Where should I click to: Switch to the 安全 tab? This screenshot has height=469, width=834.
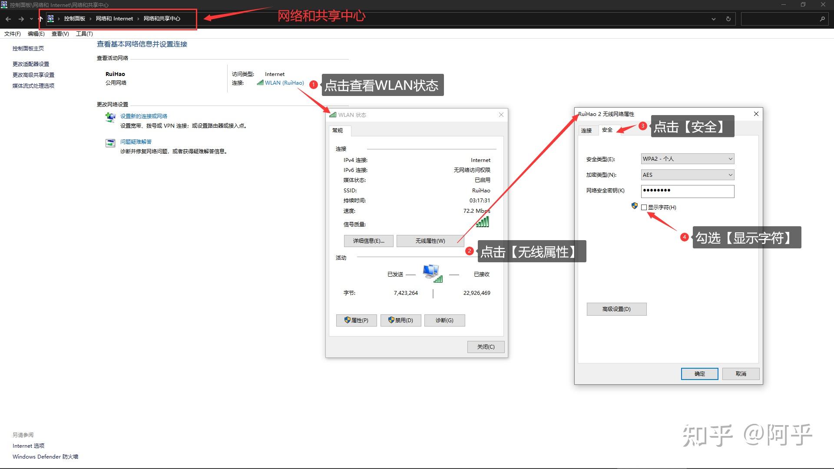pyautogui.click(x=607, y=130)
